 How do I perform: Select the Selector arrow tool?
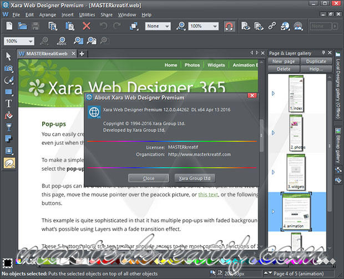coord(8,57)
